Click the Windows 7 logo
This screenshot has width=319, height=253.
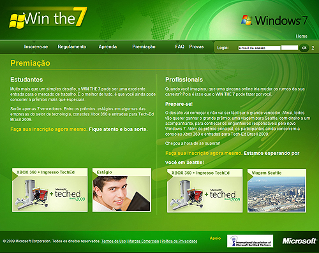274,20
